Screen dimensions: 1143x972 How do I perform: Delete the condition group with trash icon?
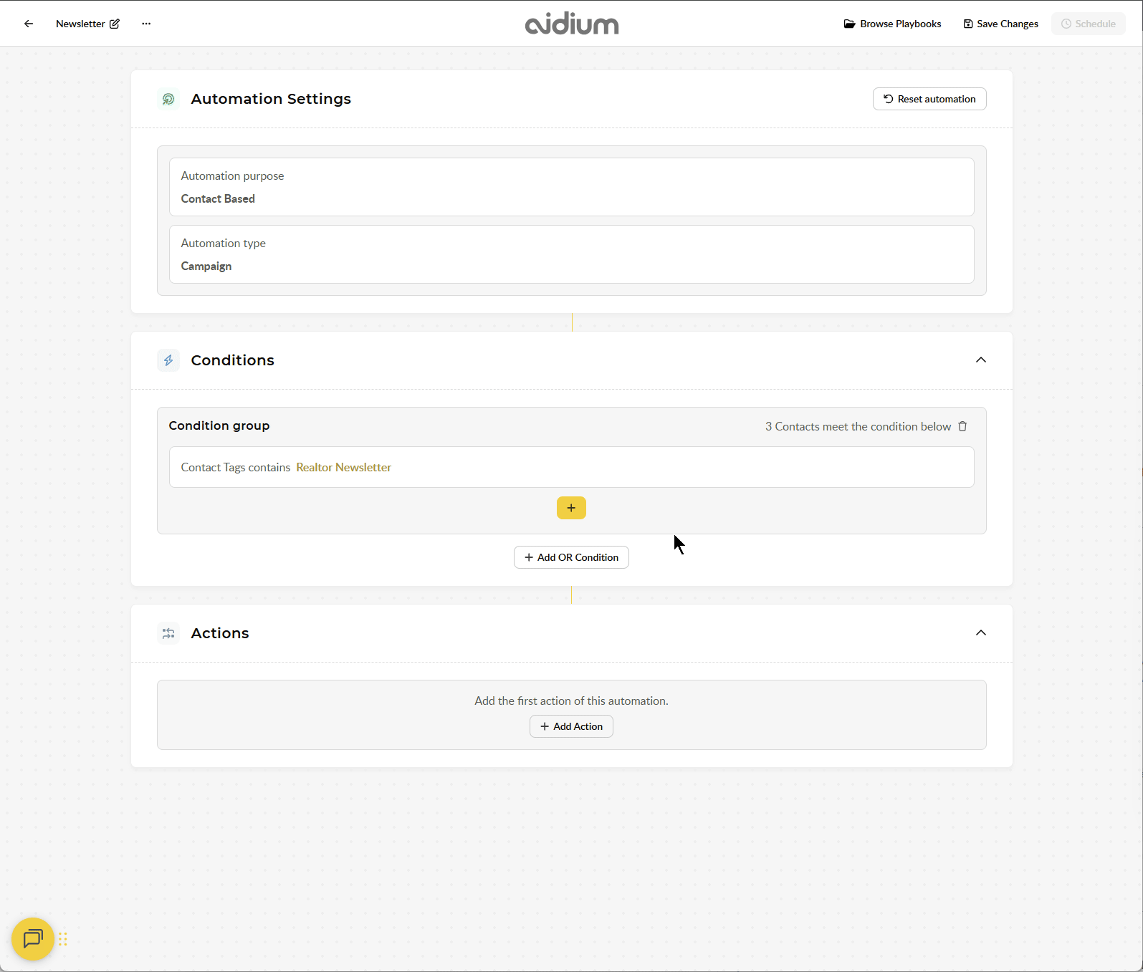[x=962, y=426]
